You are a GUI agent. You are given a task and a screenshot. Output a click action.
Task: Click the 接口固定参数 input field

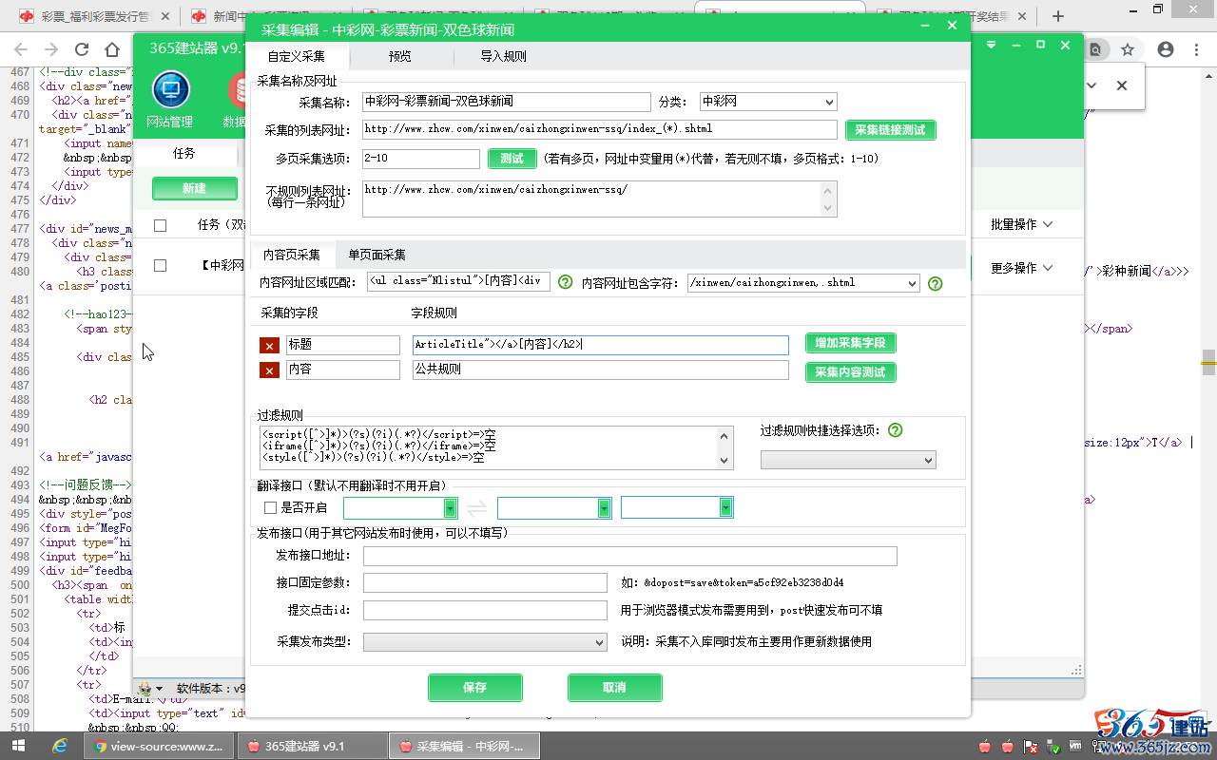click(x=485, y=582)
